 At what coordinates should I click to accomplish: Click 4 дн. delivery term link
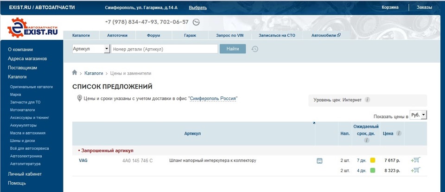point(362,170)
